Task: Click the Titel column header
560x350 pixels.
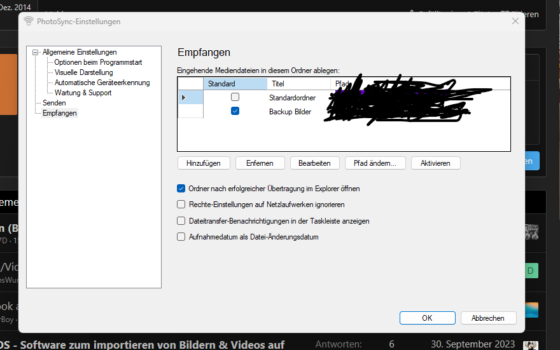Action: pos(299,84)
